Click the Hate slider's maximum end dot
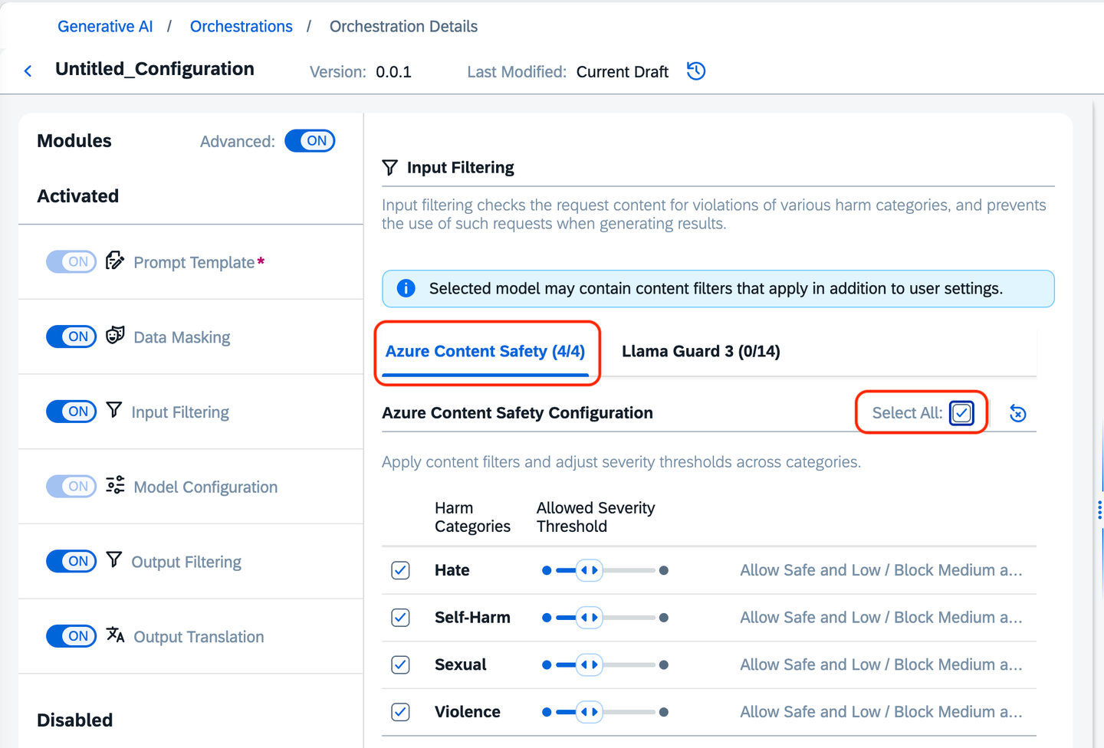1104x748 pixels. click(664, 570)
